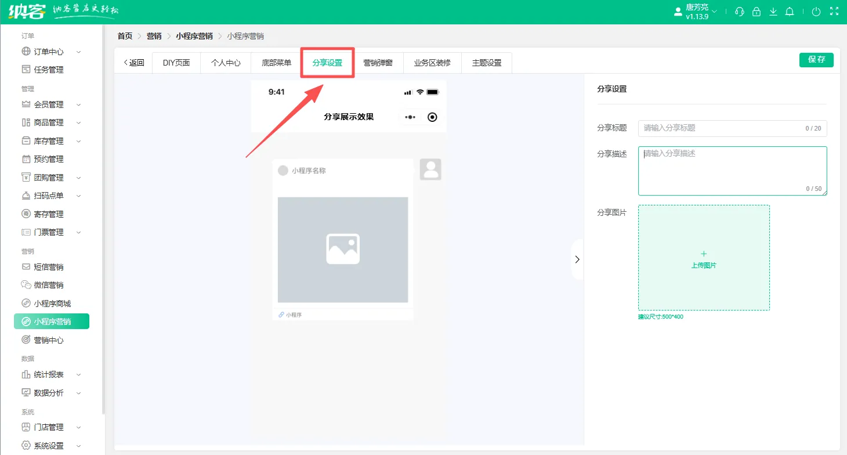Click the power logout icon
847x455 pixels.
(x=816, y=12)
